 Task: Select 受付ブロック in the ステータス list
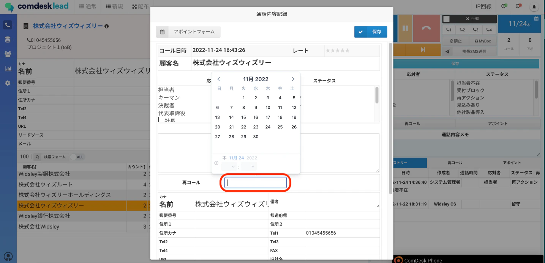[x=471, y=91]
